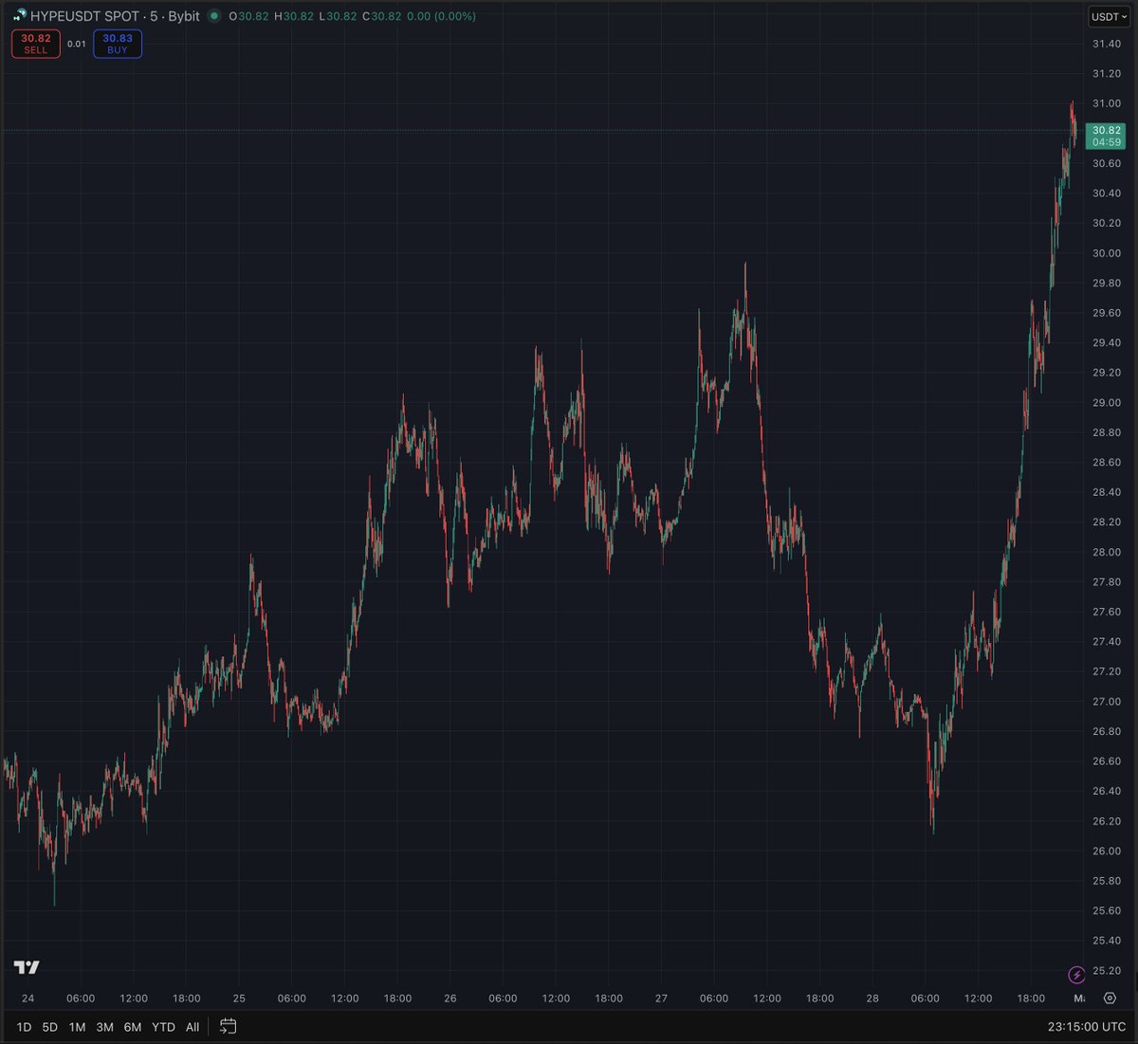
Task: Click the TradingView logo
Action: pos(27,967)
